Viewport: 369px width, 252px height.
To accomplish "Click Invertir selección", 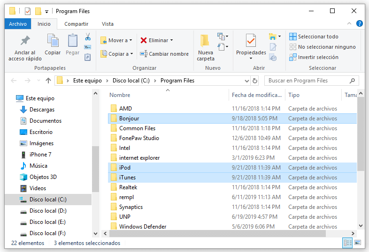I will point(314,57).
